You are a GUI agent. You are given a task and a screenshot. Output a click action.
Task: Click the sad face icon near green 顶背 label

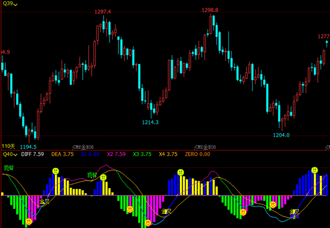(x=103, y=178)
